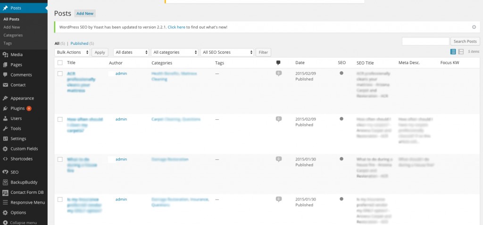Click the Yoast SEO icon in sidebar
The image size is (483, 225).
click(5, 172)
